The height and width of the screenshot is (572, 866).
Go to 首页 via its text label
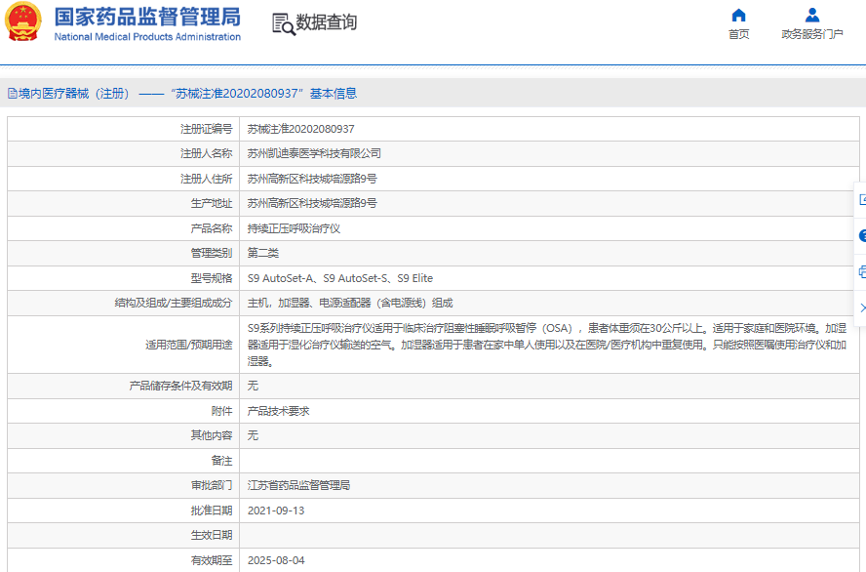pyautogui.click(x=738, y=34)
